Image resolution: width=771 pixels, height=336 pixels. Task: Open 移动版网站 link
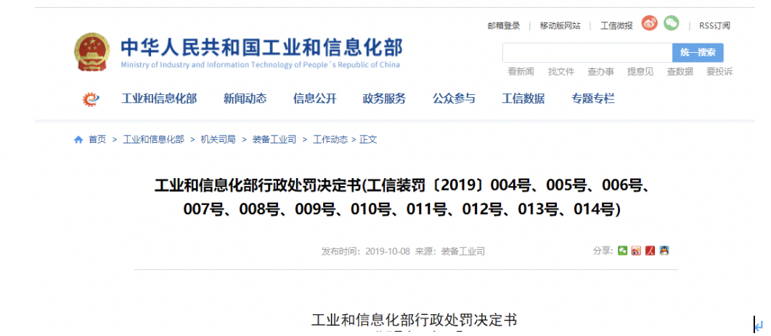tap(560, 26)
